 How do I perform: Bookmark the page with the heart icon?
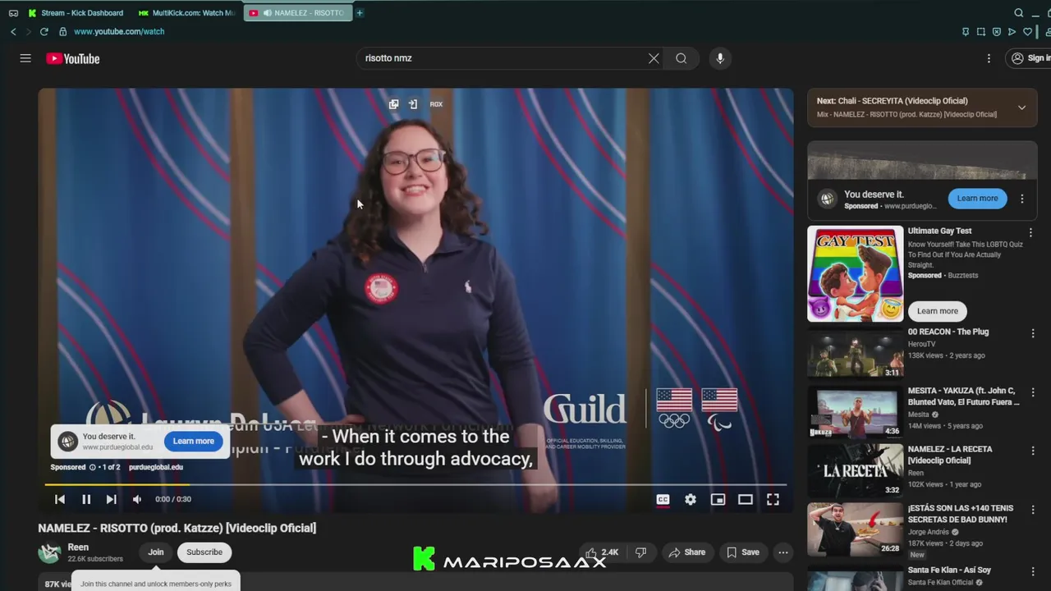[1027, 31]
